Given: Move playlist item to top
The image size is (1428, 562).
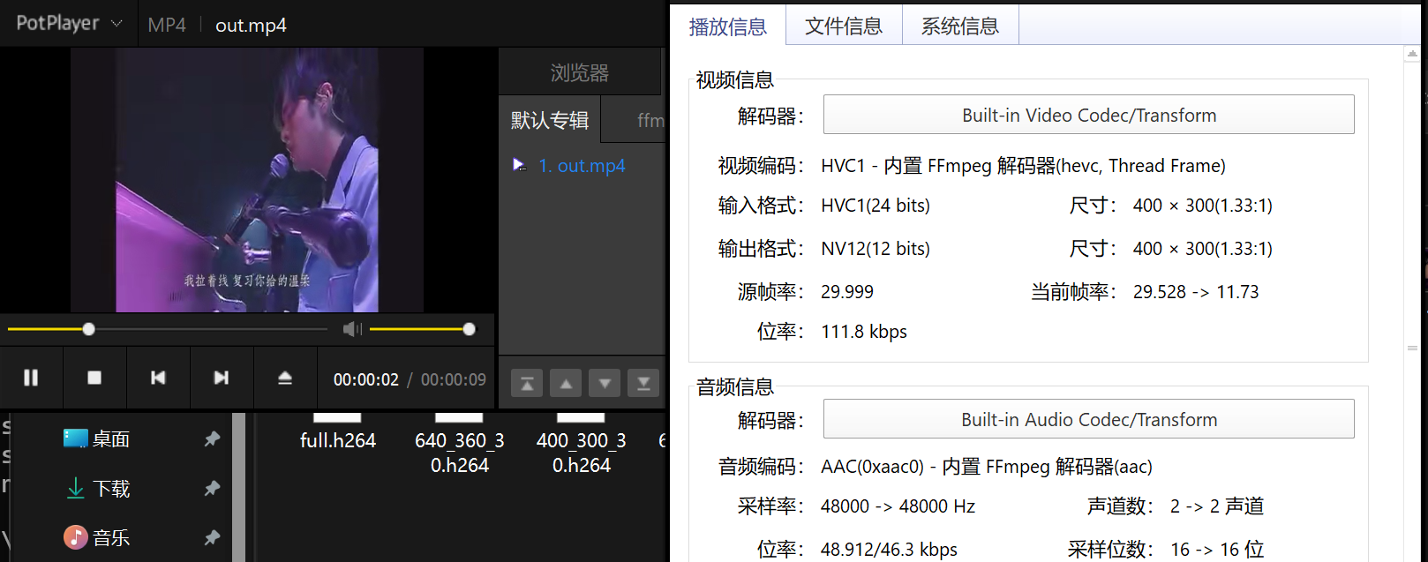Looking at the screenshot, I should point(527,384).
